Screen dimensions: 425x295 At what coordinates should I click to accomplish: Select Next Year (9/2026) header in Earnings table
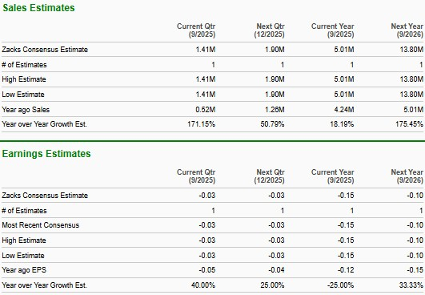pyautogui.click(x=407, y=176)
